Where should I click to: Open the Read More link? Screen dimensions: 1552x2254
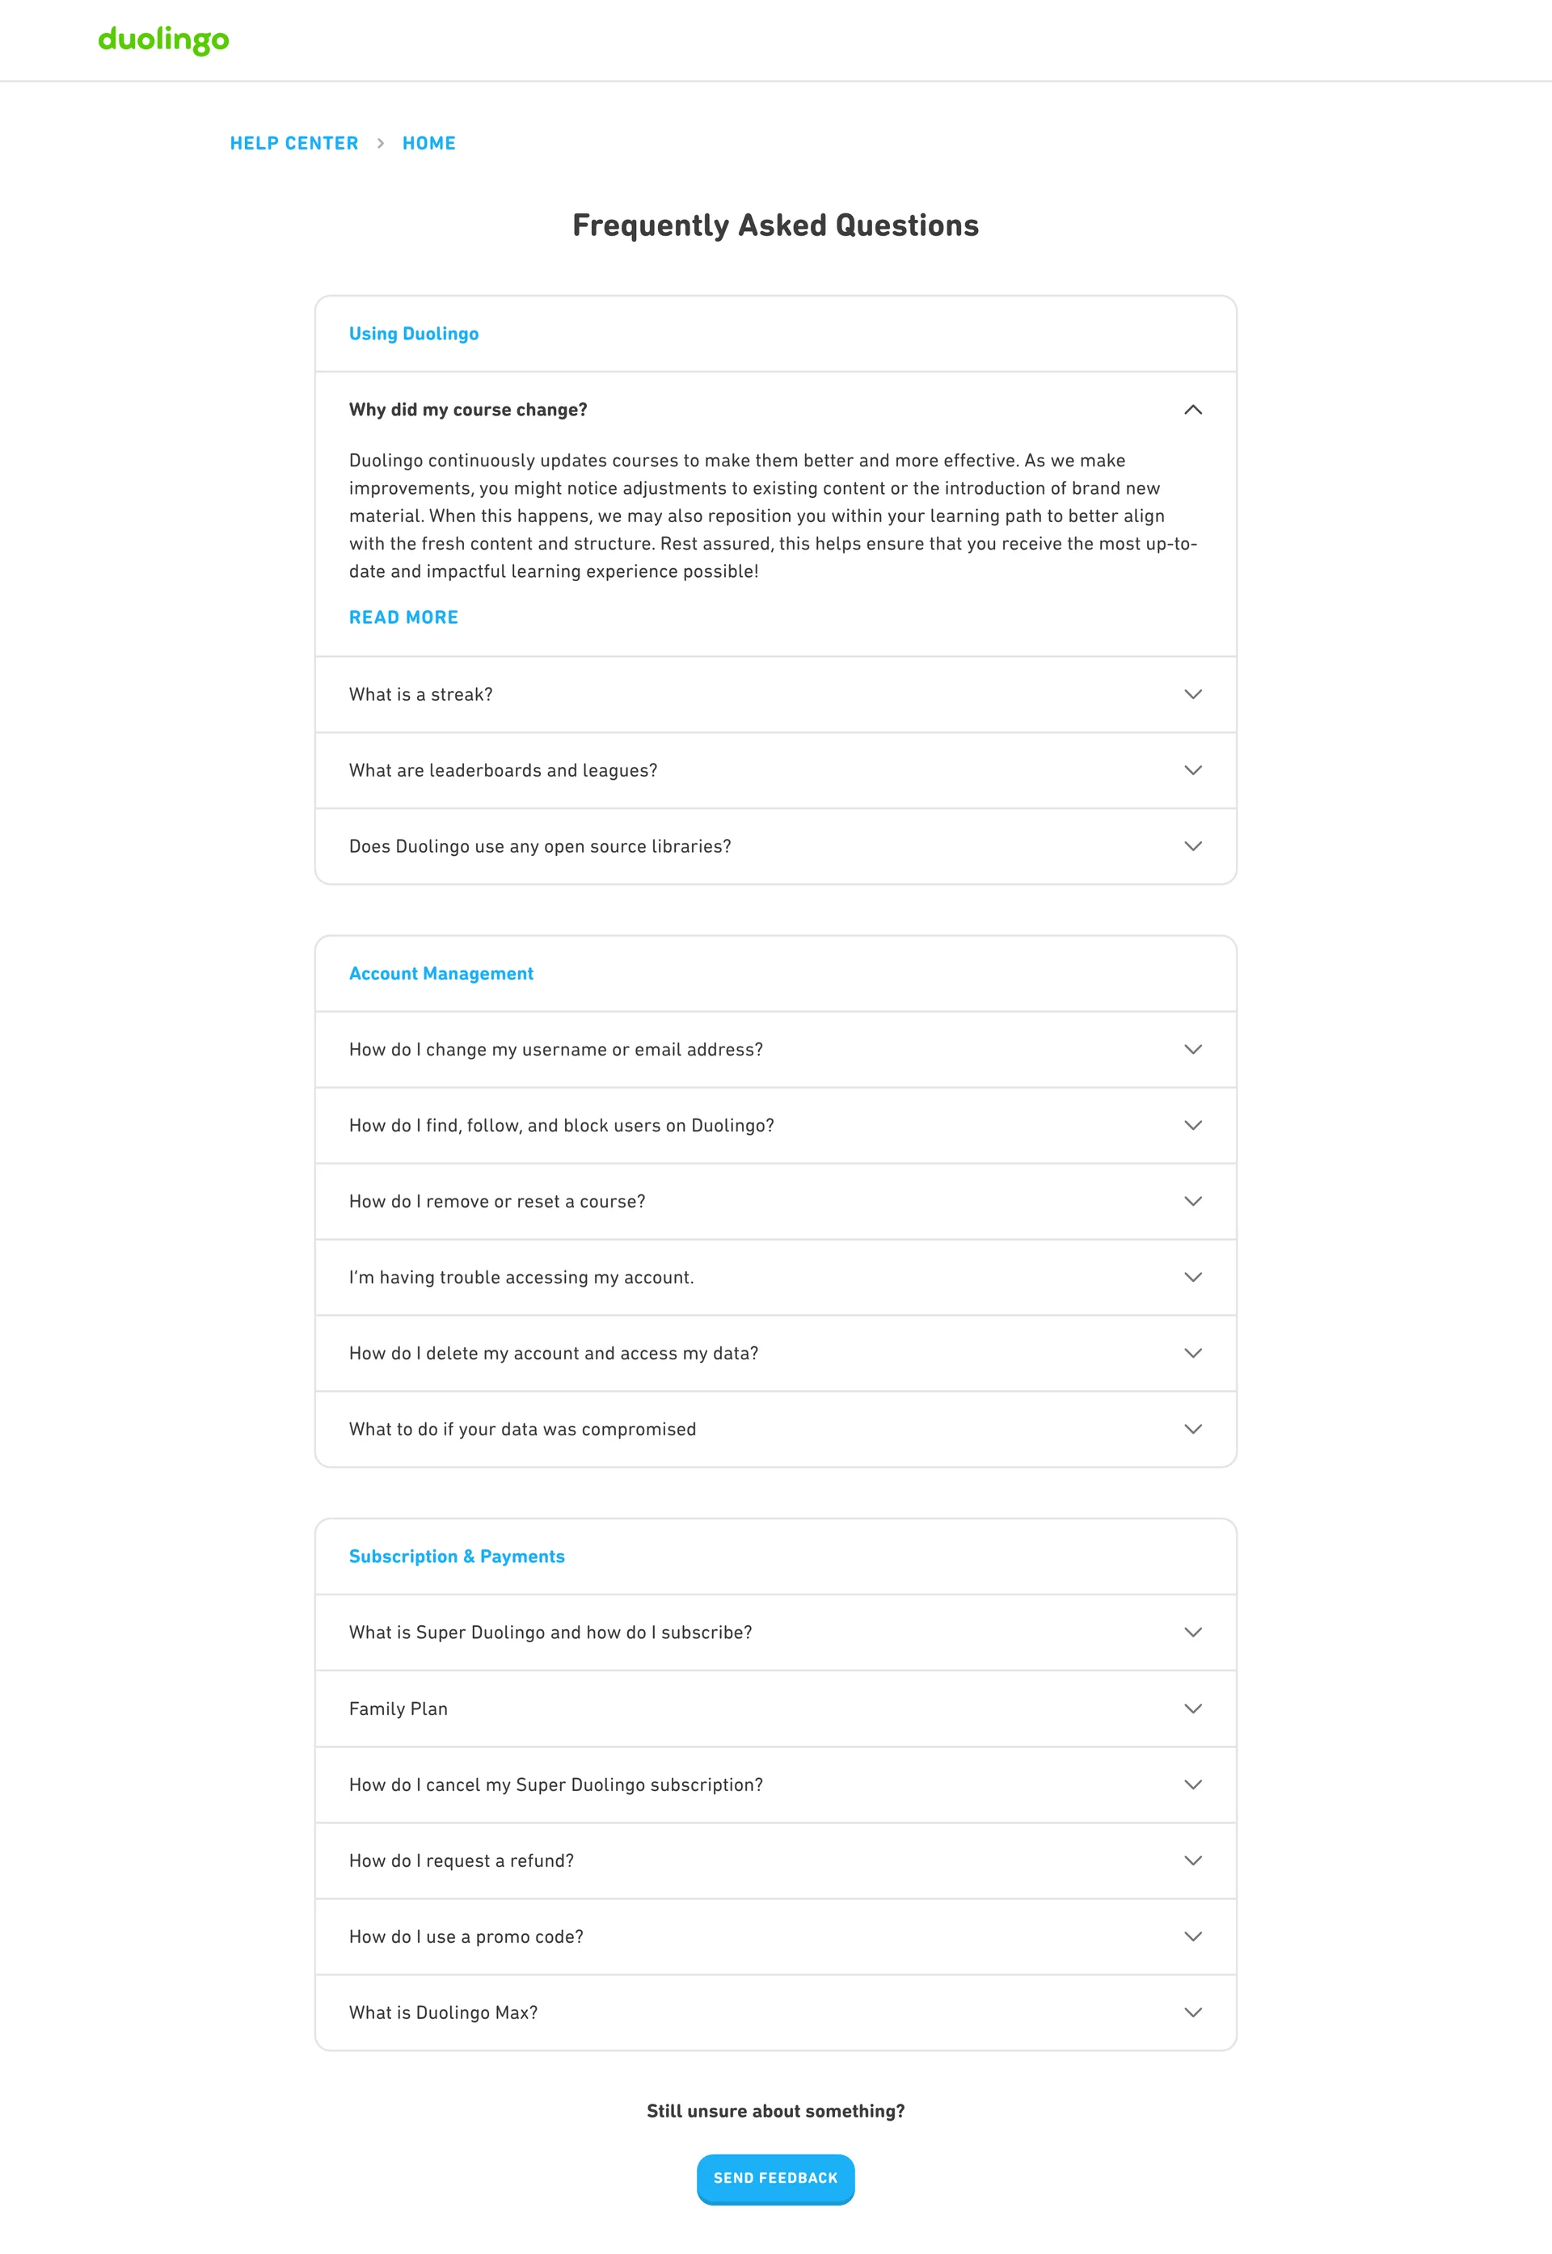[x=403, y=617]
